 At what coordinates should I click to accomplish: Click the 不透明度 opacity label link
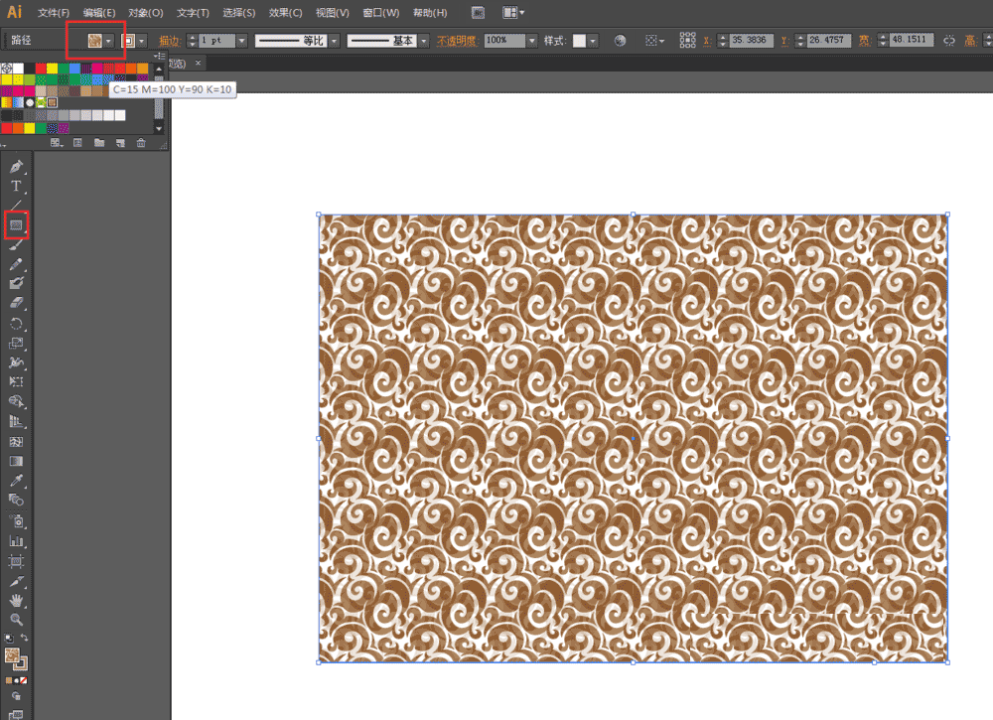tap(457, 41)
